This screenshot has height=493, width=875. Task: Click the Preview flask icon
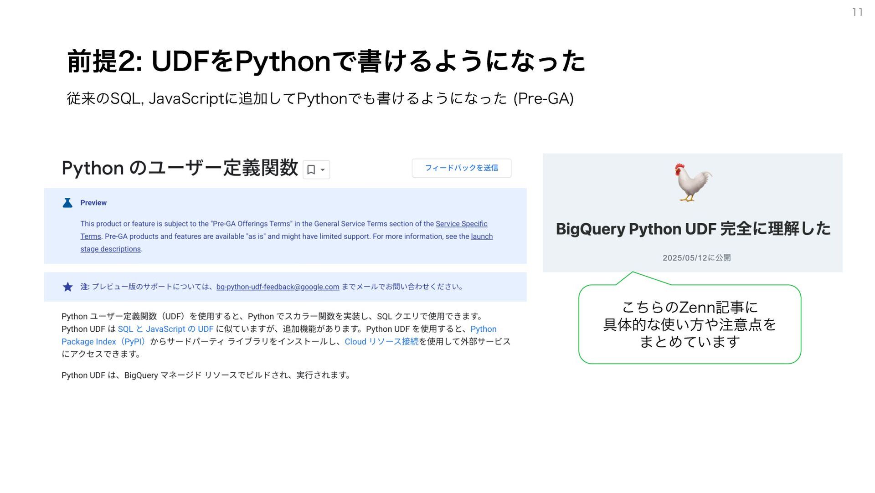(x=67, y=203)
